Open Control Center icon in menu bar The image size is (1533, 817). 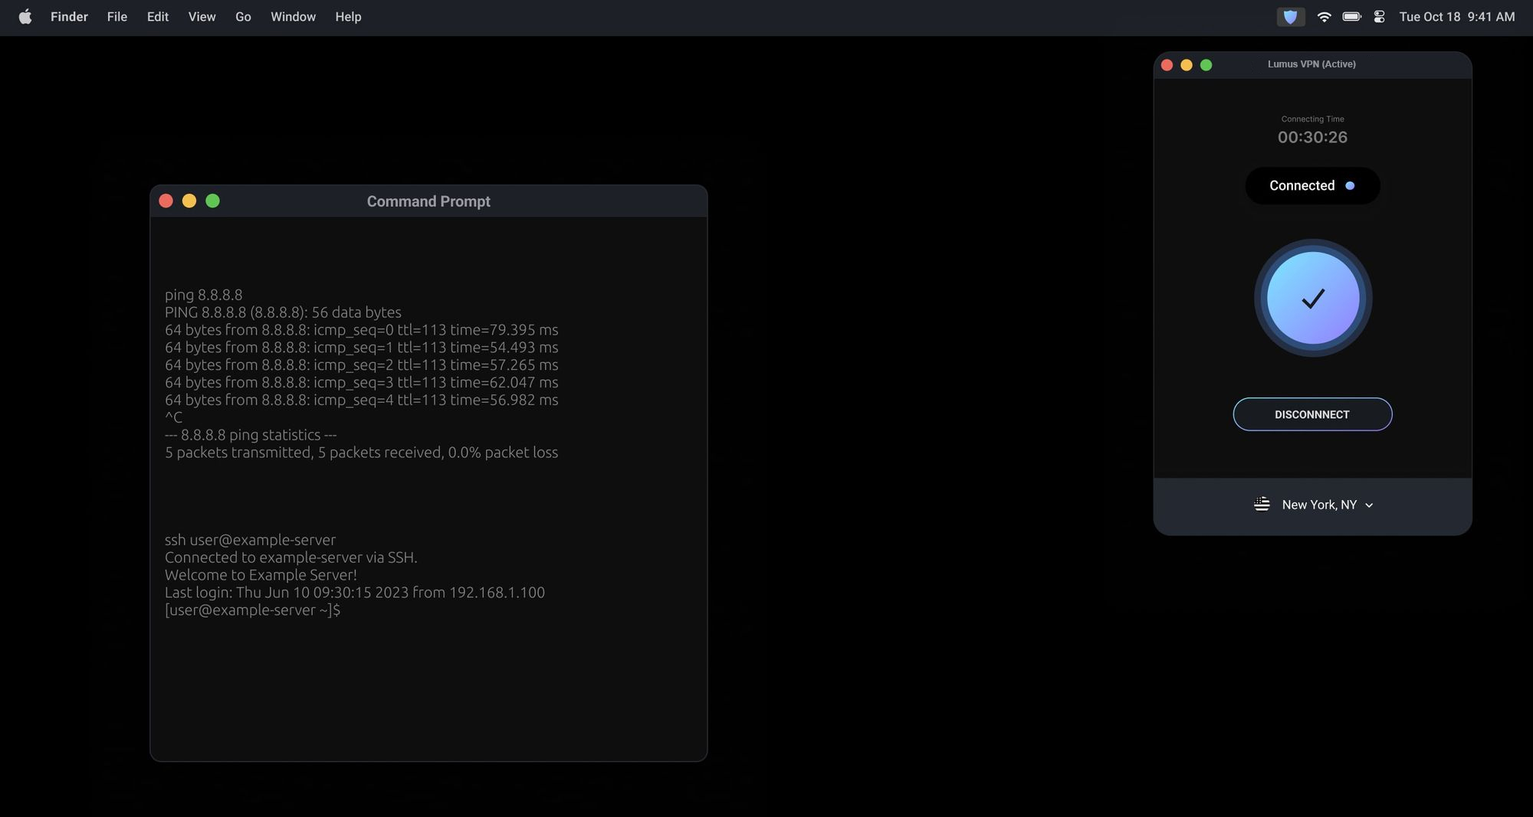tap(1379, 17)
